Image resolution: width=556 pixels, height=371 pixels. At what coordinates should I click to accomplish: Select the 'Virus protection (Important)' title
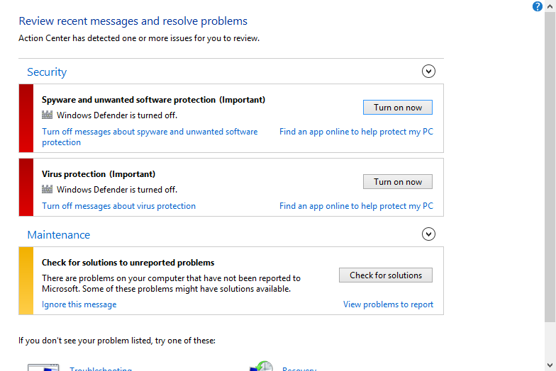coord(99,174)
